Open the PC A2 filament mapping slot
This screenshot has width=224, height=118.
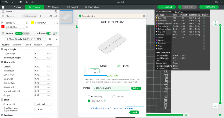point(95,71)
